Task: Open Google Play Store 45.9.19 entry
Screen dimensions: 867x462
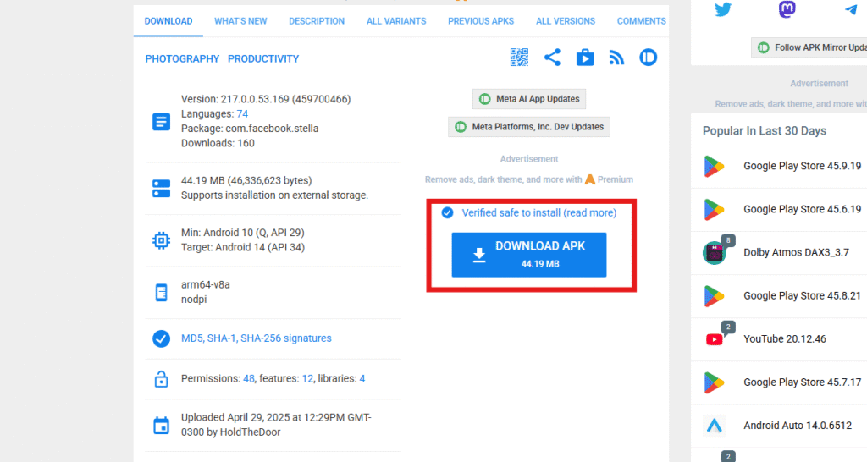Action: (802, 166)
